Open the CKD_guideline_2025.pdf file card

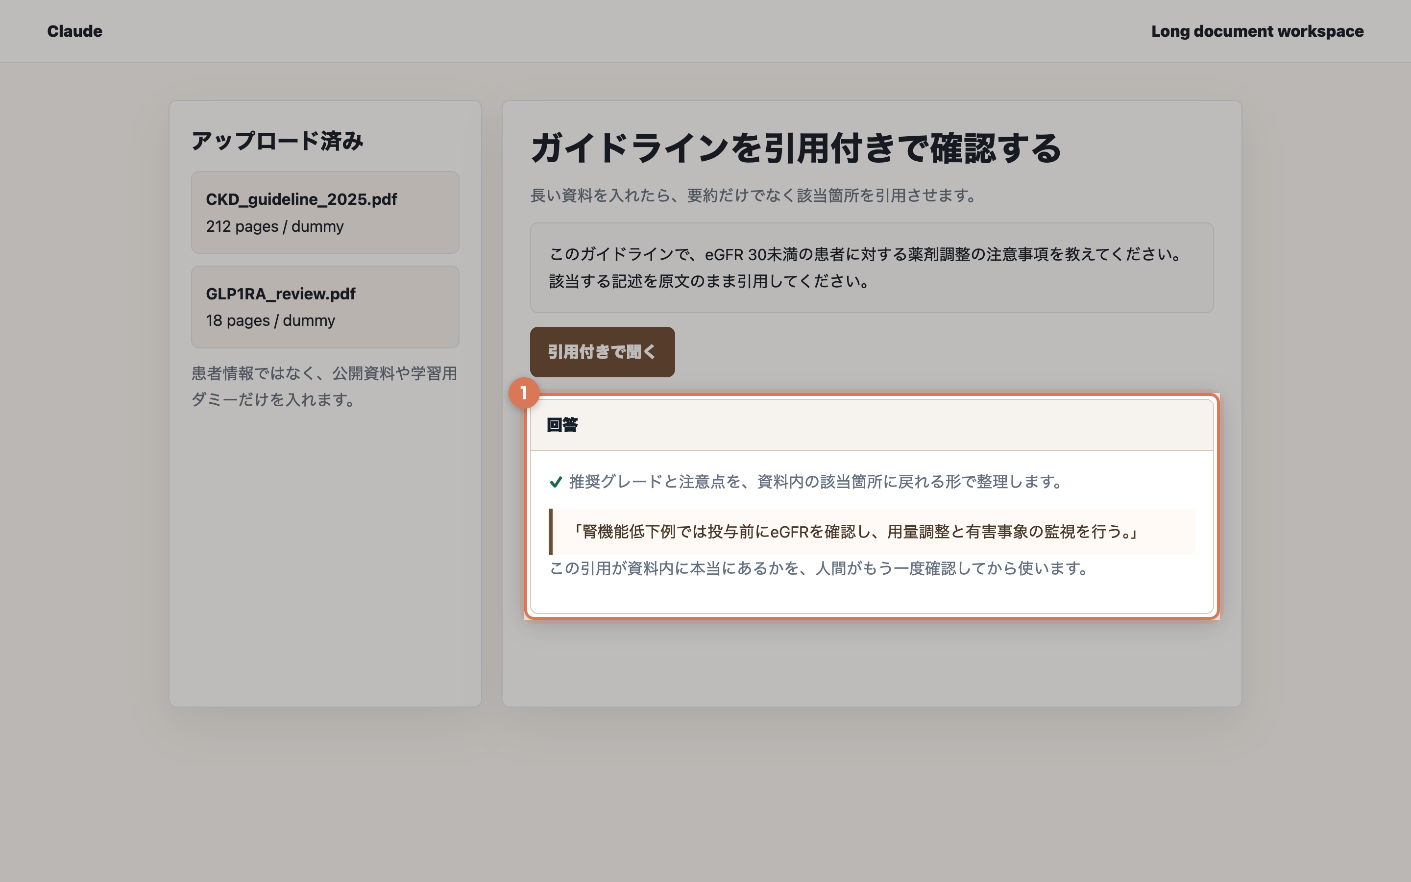325,212
